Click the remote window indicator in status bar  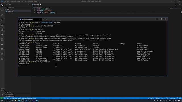click(x=1, y=98)
